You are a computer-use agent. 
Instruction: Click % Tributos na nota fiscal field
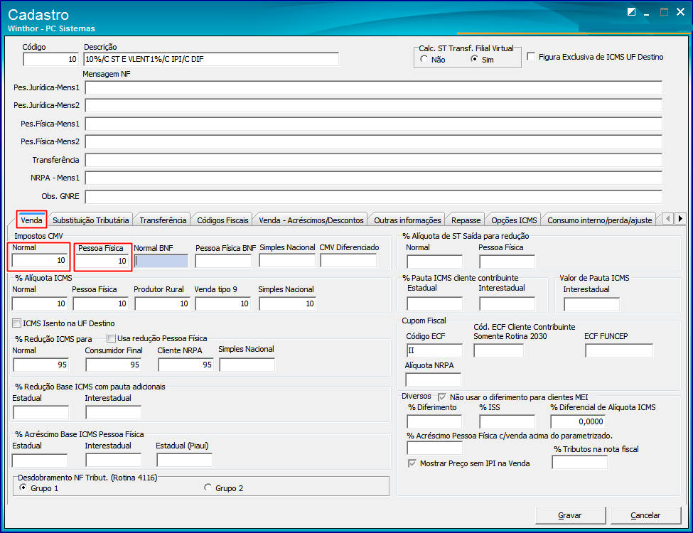(x=580, y=462)
